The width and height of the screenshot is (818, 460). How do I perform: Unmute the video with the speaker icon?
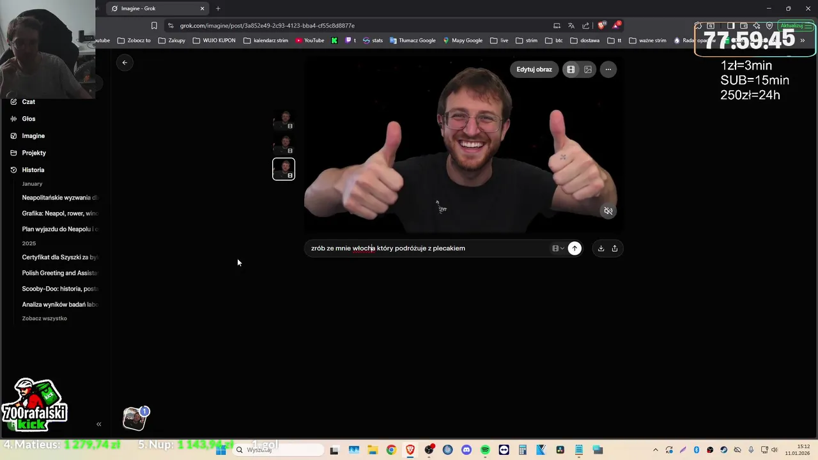(608, 211)
